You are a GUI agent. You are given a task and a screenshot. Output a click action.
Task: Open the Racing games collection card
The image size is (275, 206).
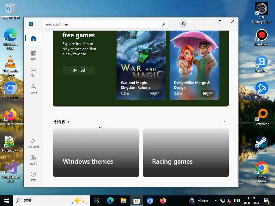click(x=186, y=153)
